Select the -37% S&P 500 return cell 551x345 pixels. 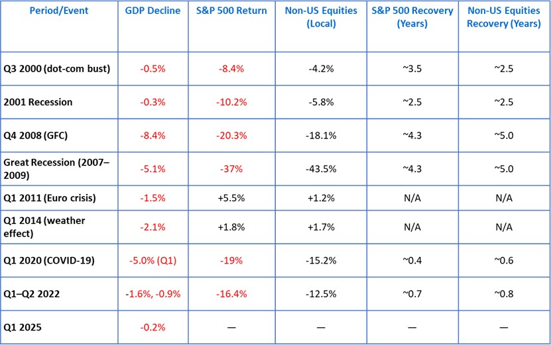tap(231, 168)
